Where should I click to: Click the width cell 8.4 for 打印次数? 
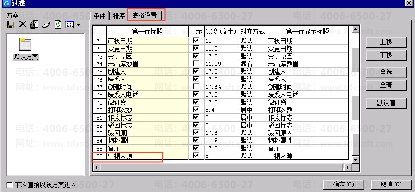[x=222, y=110]
